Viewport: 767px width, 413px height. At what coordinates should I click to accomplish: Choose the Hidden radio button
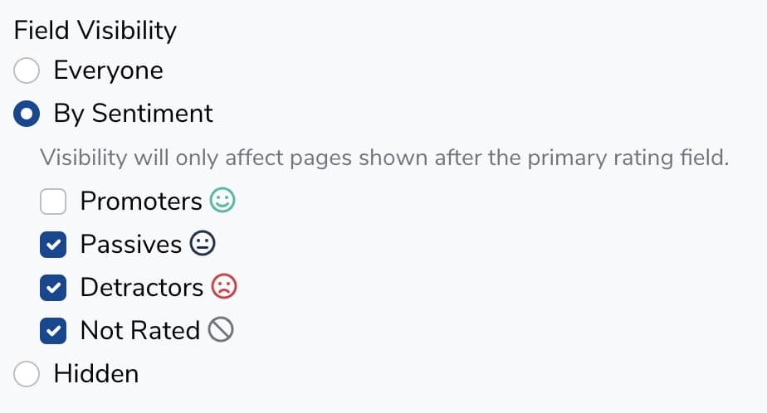click(x=27, y=374)
